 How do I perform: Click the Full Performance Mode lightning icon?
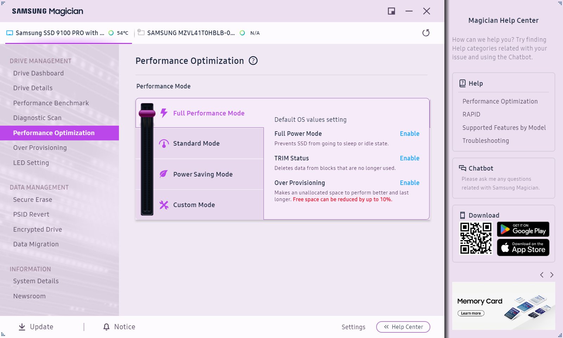pyautogui.click(x=164, y=113)
